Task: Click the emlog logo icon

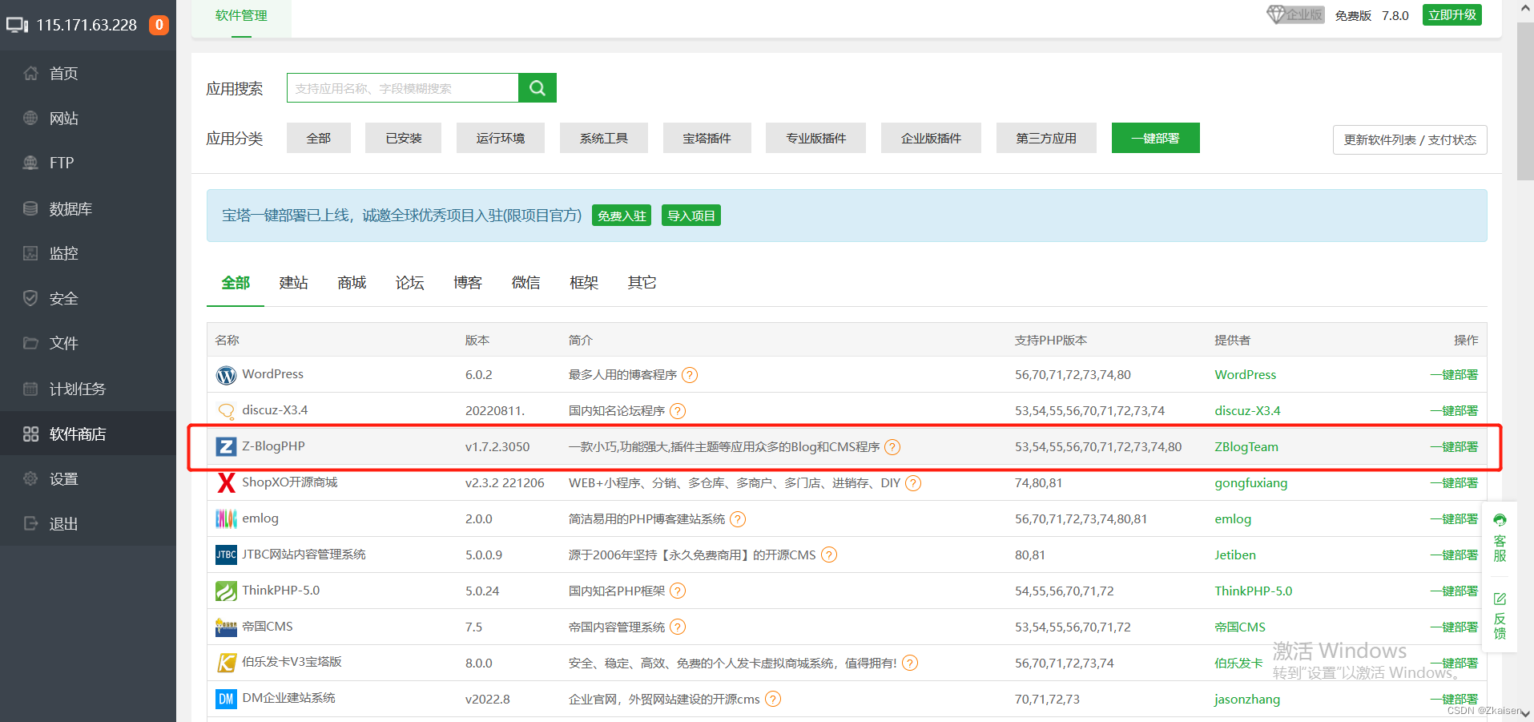Action: [x=226, y=518]
